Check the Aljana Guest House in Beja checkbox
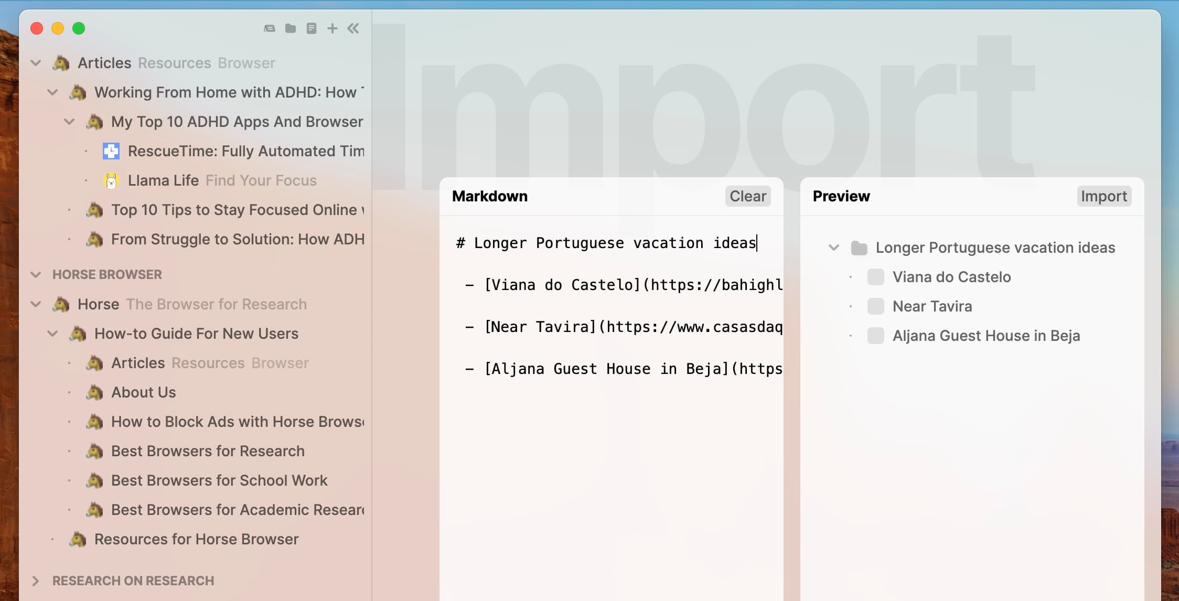This screenshot has height=601, width=1179. [x=875, y=336]
